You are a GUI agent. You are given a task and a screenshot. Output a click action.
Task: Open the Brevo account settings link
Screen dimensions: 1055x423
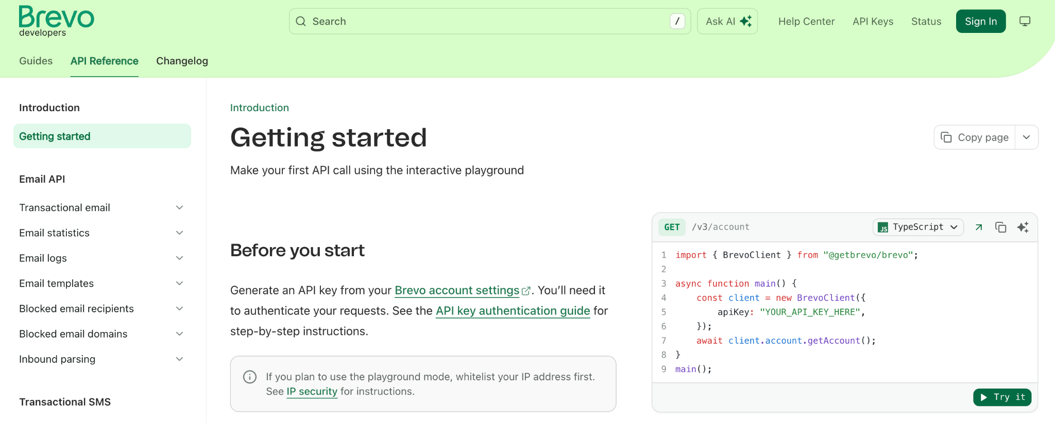point(457,290)
